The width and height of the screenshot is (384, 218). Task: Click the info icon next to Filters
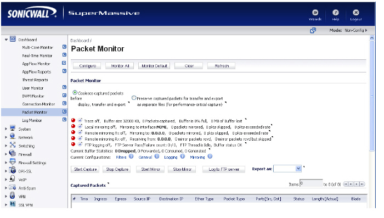(x=131, y=156)
